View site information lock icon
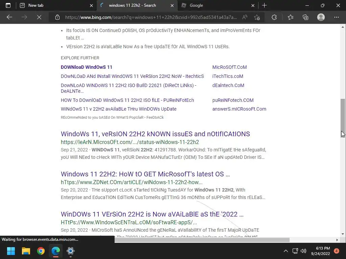The height and width of the screenshot is (259, 346). (x=57, y=17)
